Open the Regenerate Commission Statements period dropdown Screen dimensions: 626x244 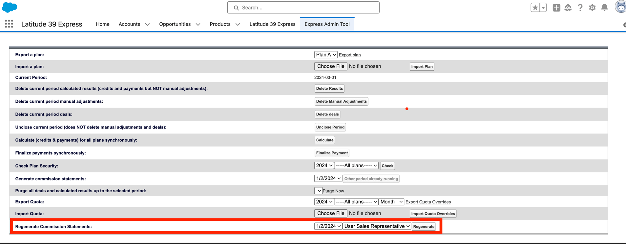[328, 226]
